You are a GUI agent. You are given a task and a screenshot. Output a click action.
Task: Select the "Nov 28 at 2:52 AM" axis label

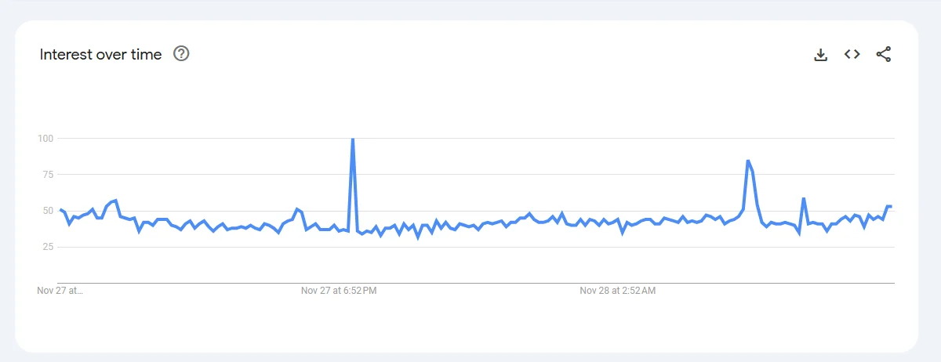click(x=618, y=291)
